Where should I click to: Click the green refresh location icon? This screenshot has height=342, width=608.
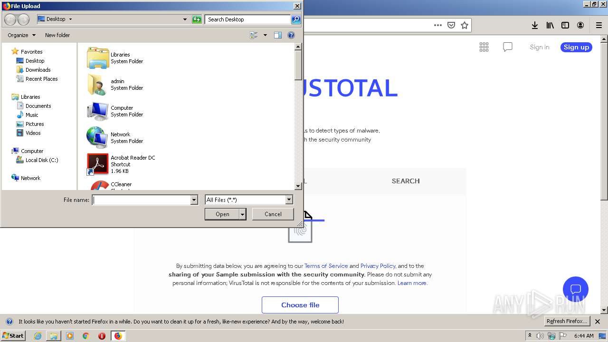197,19
